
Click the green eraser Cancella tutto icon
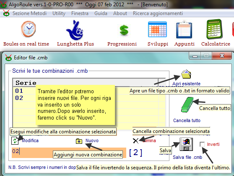tap(187, 105)
